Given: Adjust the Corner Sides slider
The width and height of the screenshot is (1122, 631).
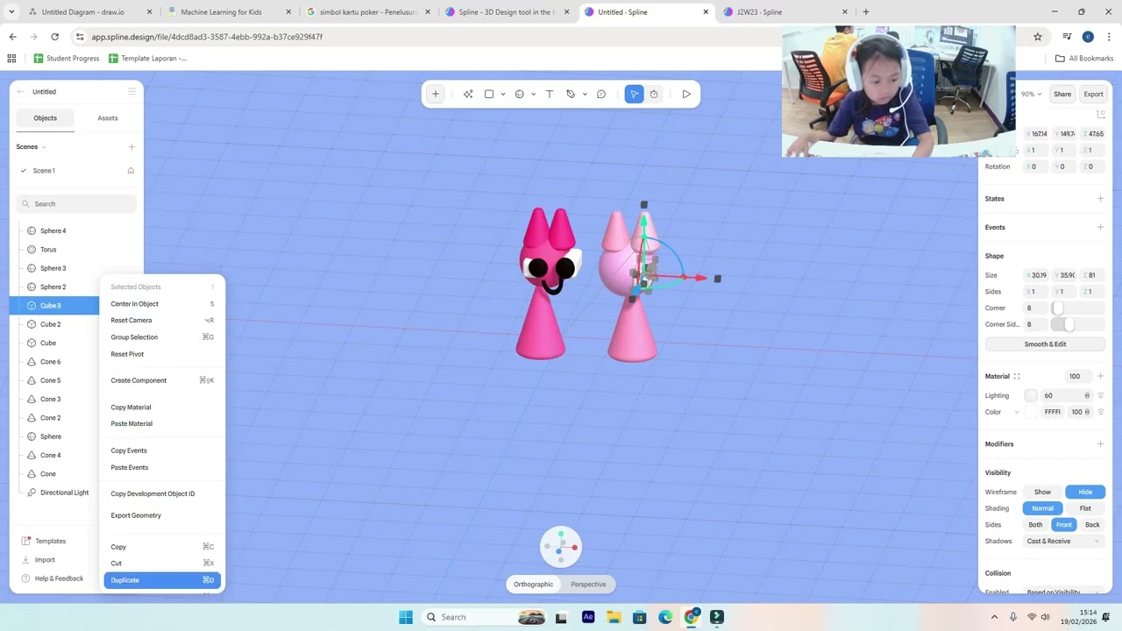Looking at the screenshot, I should 1077,325.
